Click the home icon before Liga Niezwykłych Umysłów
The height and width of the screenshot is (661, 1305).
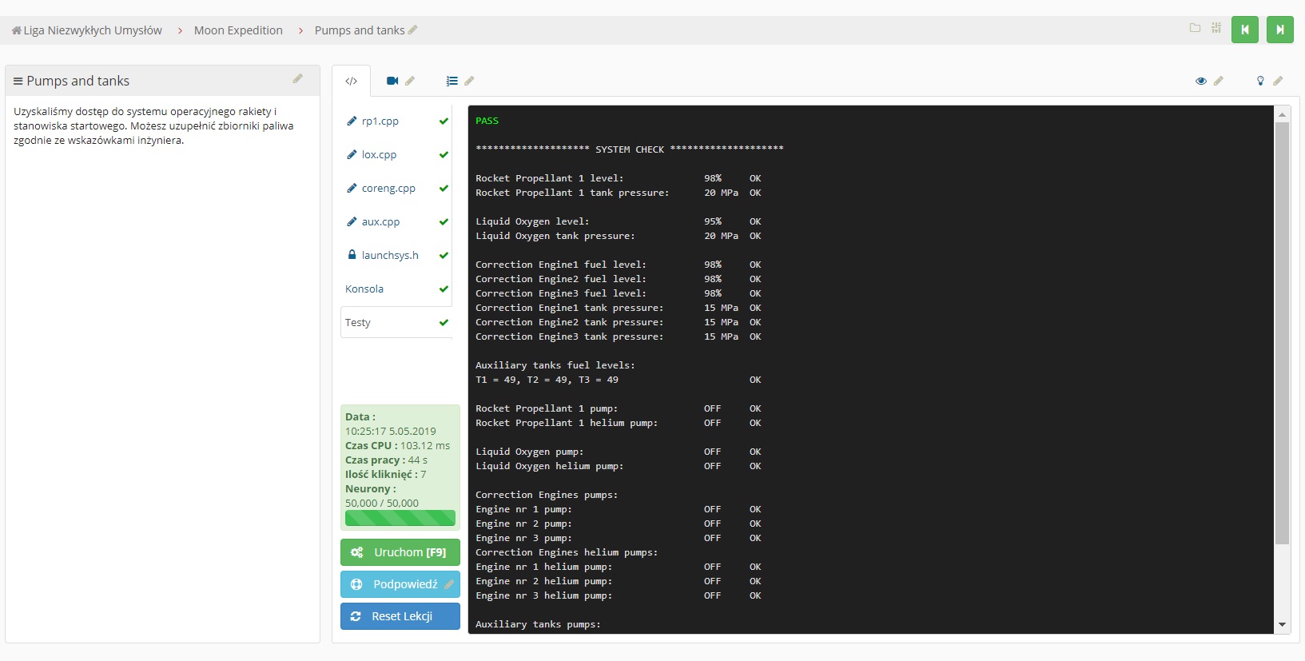16,30
